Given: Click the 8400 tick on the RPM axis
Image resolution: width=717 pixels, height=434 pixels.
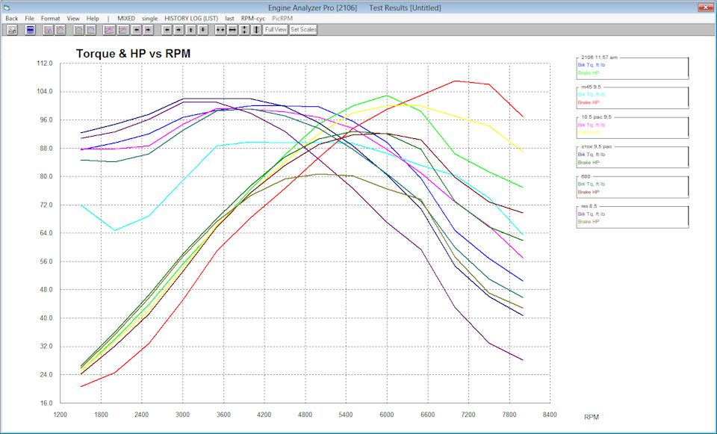Looking at the screenshot, I should (x=550, y=415).
